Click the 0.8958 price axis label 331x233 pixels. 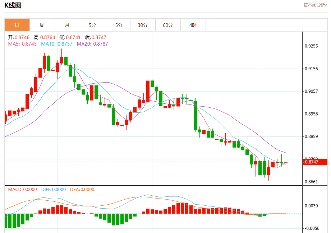point(311,114)
